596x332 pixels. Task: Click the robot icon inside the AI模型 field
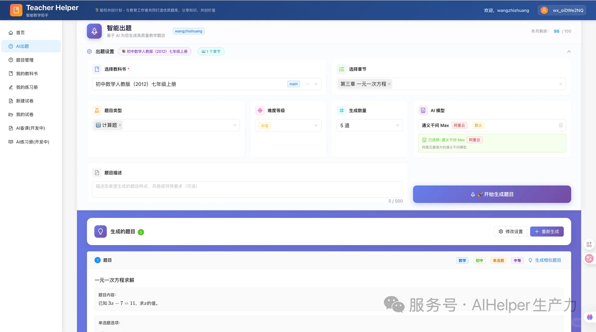tap(560, 125)
